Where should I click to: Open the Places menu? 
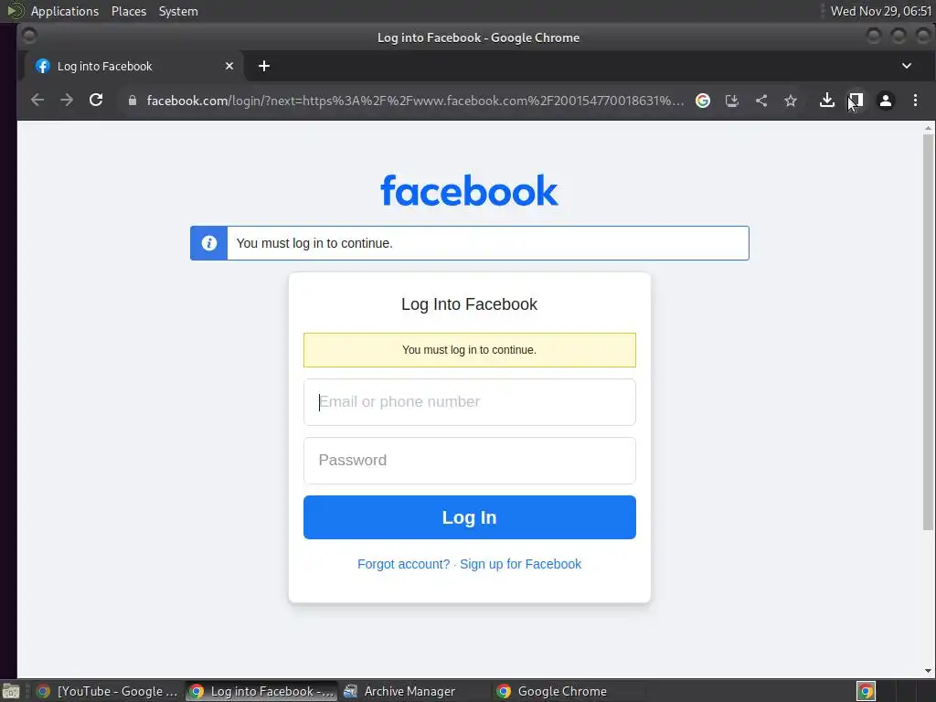tap(128, 11)
